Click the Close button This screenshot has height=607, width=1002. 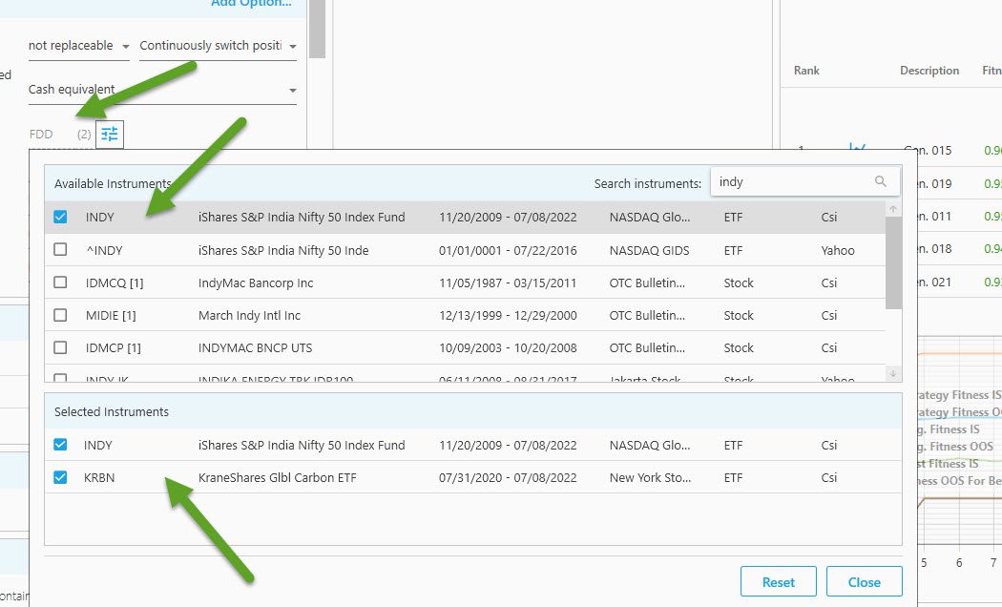864,582
